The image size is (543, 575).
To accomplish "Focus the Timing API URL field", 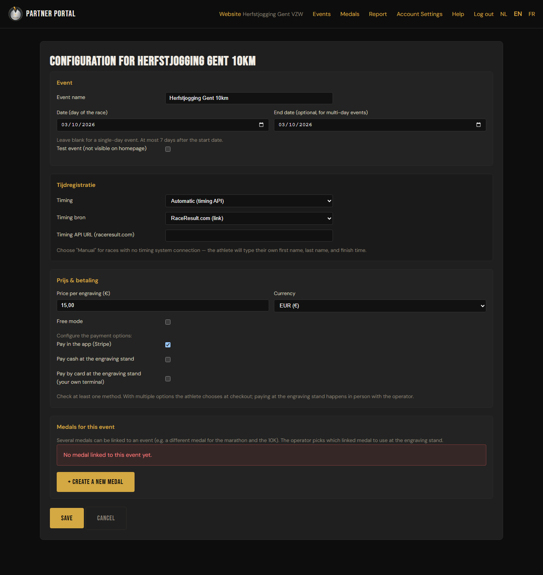I will 249,236.
